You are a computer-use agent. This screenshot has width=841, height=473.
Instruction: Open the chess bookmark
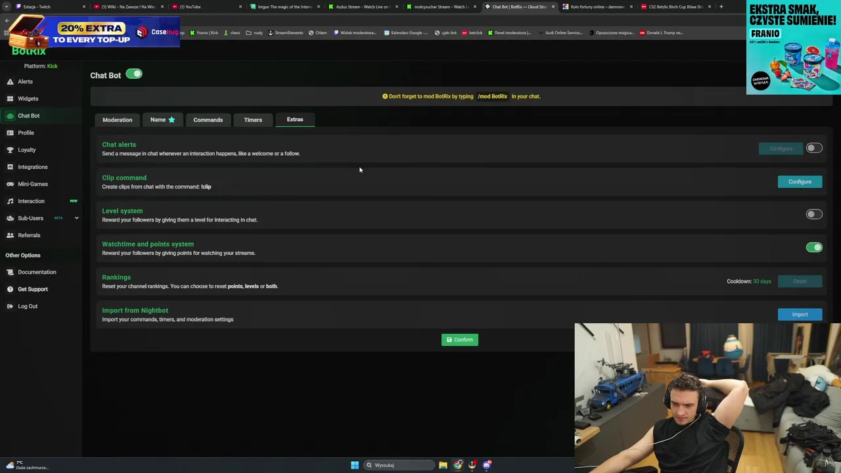coord(232,33)
